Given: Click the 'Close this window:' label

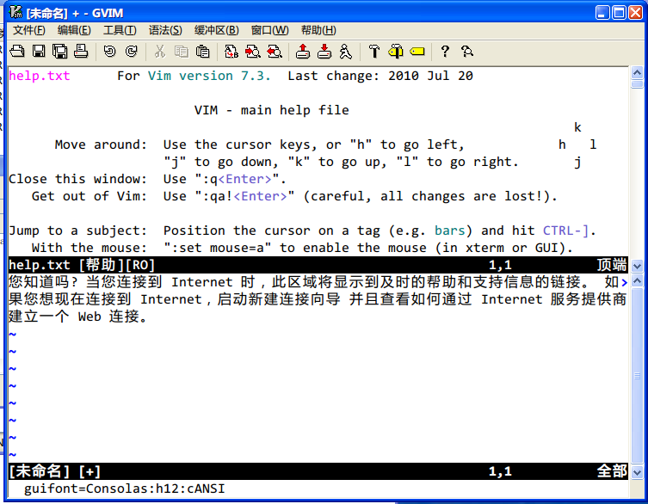Looking at the screenshot, I should point(77,179).
